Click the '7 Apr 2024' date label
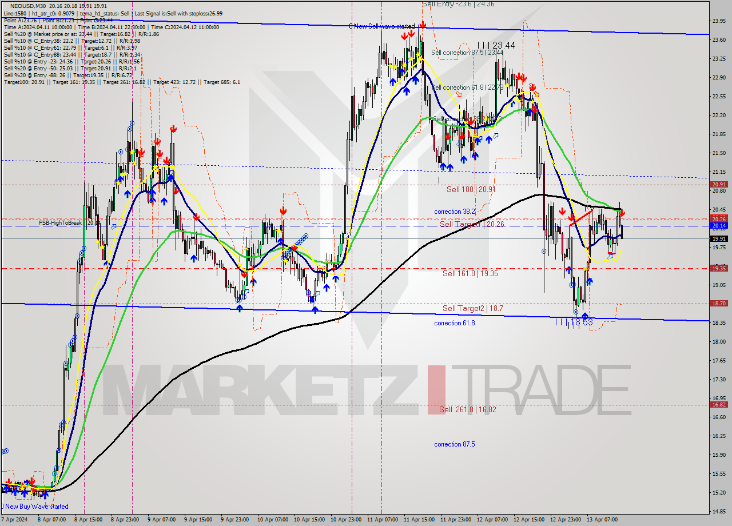Viewport: 732px width, 526px height. [x=14, y=520]
